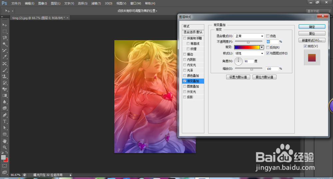Select the Eraser tool
The height and width of the screenshot is (179, 333).
point(4,89)
